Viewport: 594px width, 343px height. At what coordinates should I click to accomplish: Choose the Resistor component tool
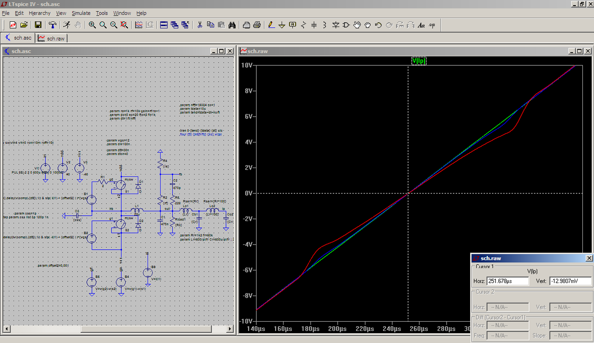tap(303, 25)
